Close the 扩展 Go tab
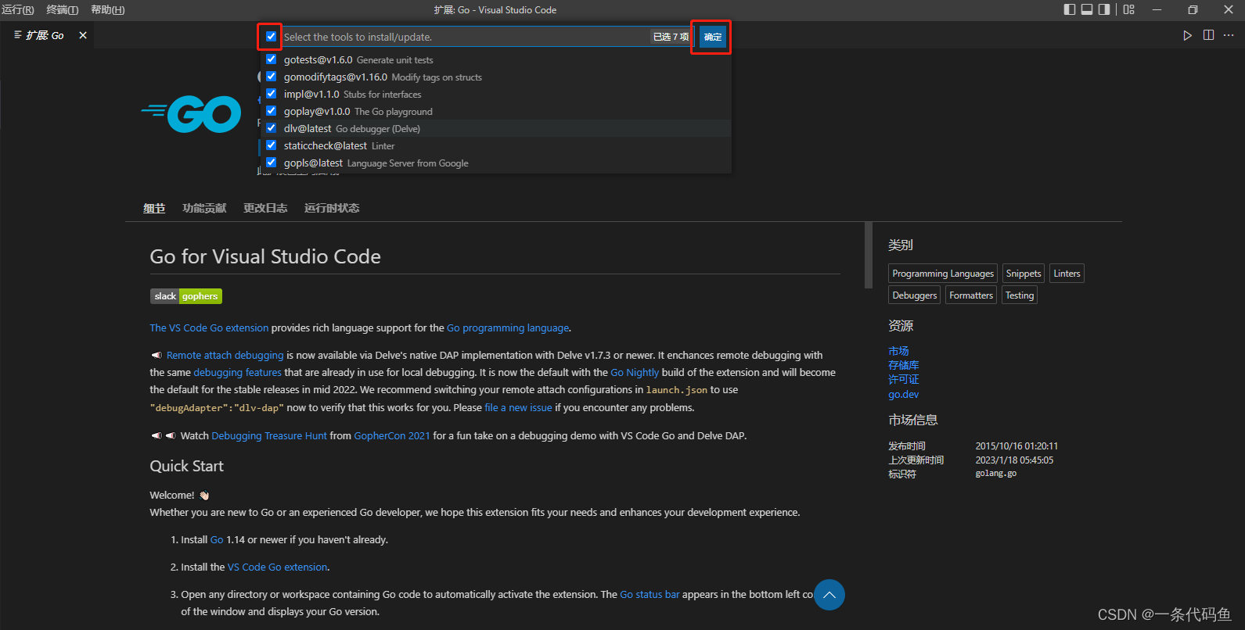The image size is (1245, 630). [x=83, y=35]
